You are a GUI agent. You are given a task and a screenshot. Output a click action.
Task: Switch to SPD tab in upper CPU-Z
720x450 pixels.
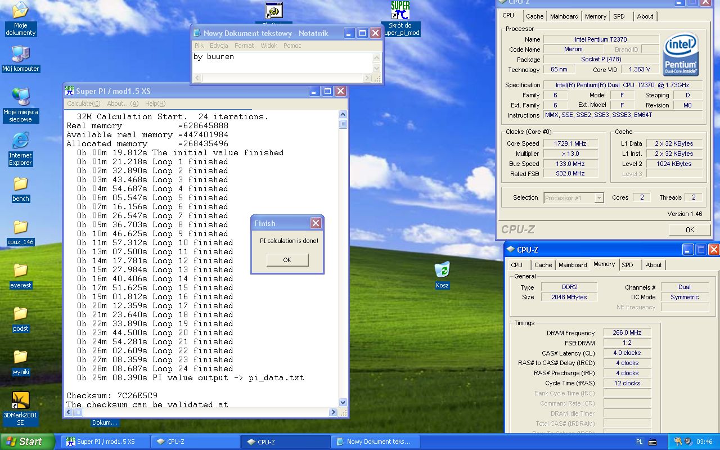[x=619, y=16]
